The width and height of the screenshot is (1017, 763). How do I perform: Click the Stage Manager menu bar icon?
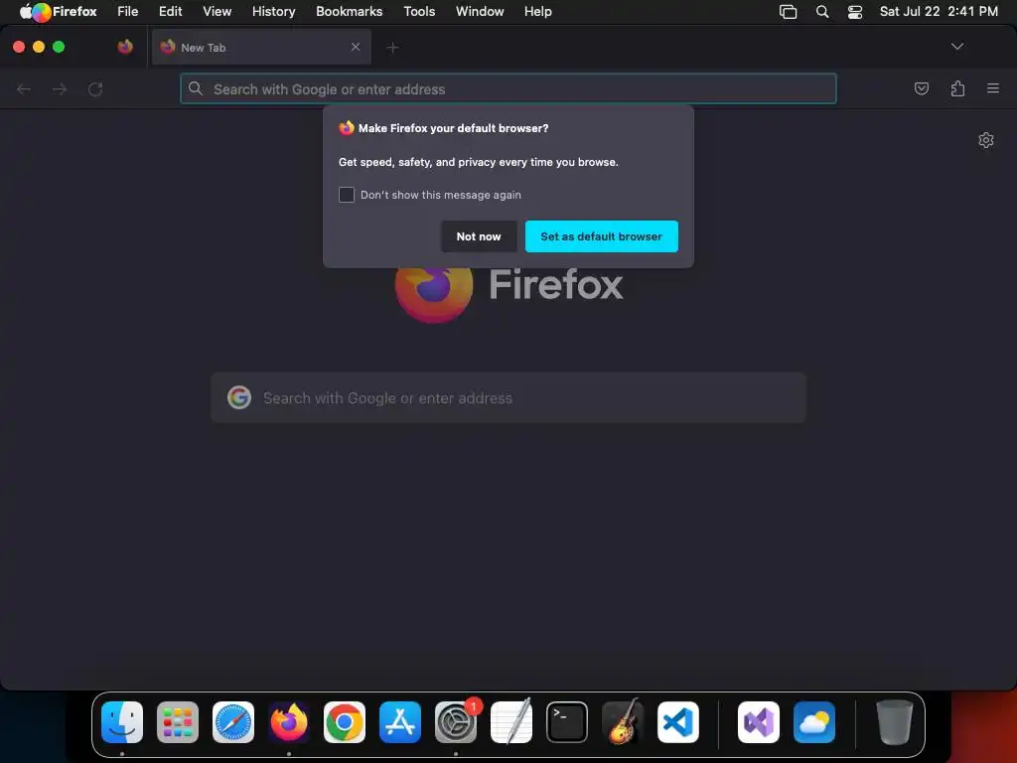pyautogui.click(x=788, y=11)
